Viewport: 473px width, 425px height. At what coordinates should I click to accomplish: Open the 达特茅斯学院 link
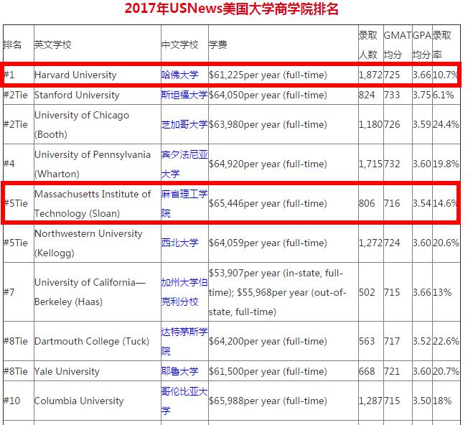[184, 341]
